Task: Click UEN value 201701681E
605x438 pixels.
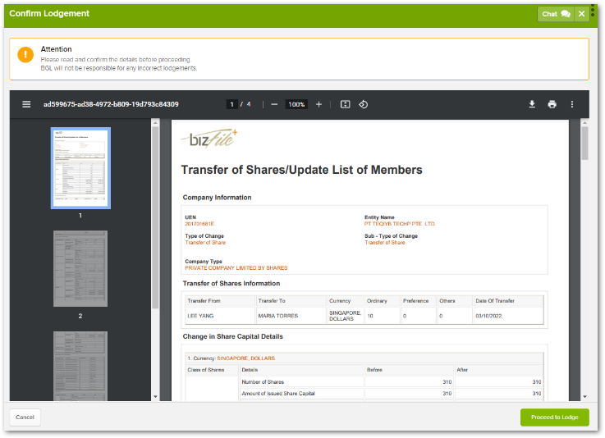Action: (x=199, y=224)
